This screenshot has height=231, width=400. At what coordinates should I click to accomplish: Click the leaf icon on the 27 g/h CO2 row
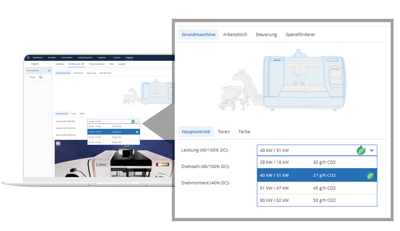click(369, 175)
